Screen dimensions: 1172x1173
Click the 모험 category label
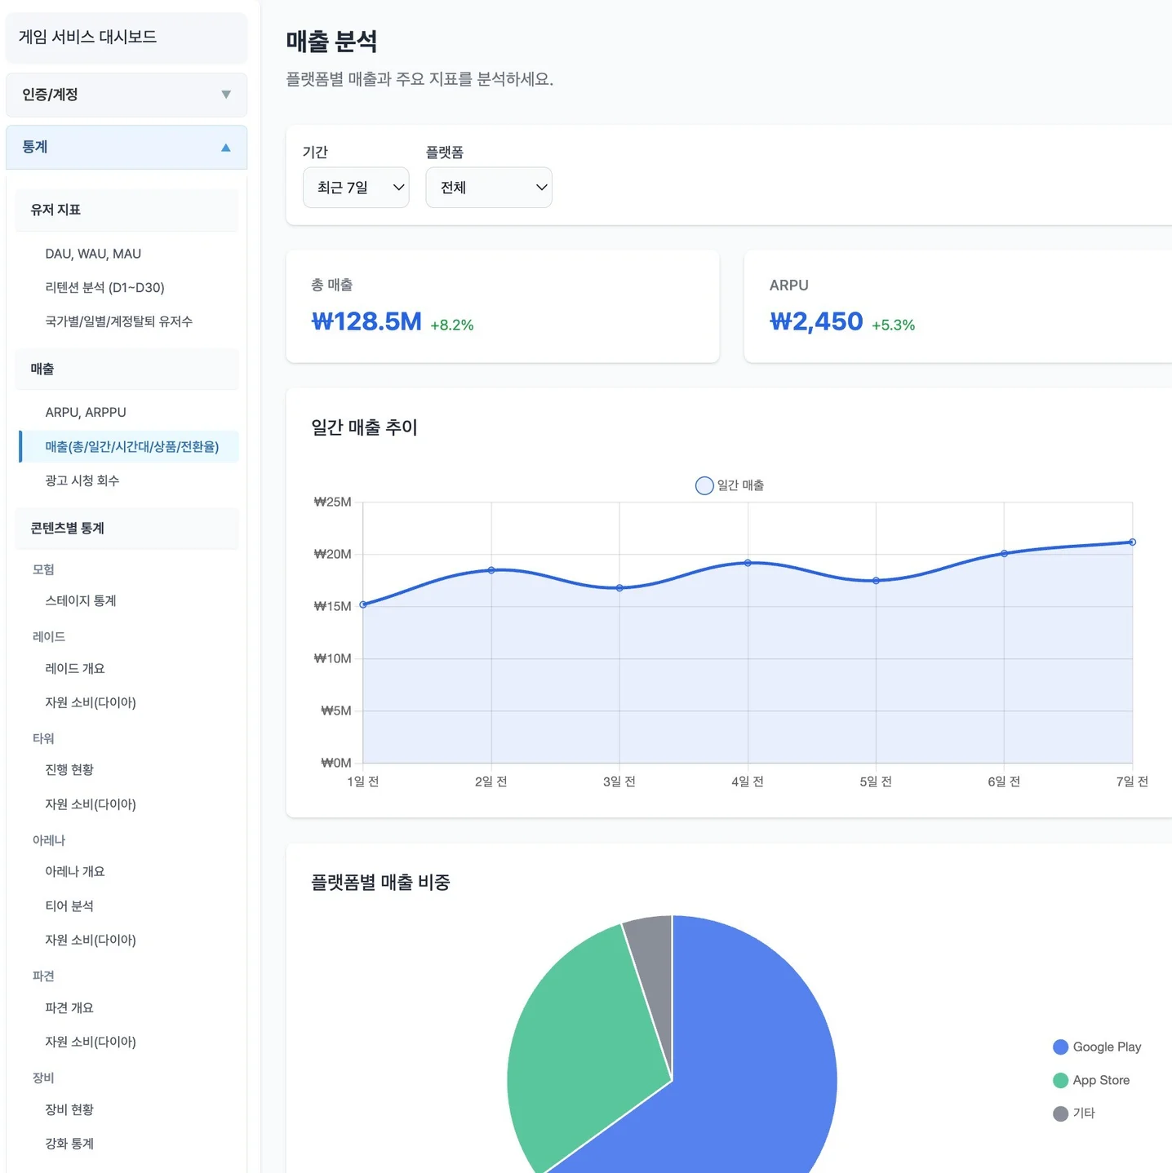coord(43,569)
